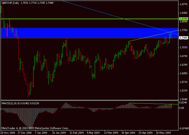Select the 1.8190 green price label

pyautogui.click(x=183, y=19)
